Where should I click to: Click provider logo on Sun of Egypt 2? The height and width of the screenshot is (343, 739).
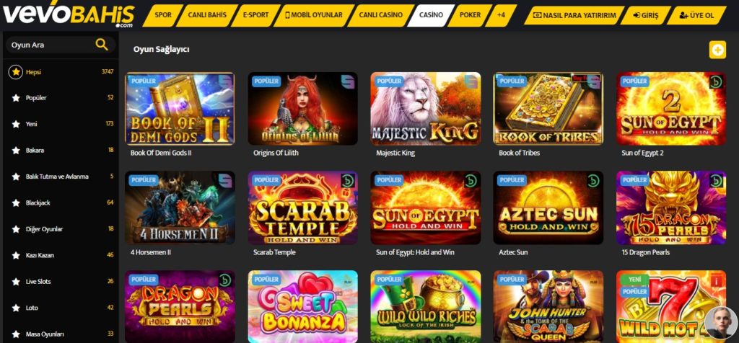(x=716, y=81)
